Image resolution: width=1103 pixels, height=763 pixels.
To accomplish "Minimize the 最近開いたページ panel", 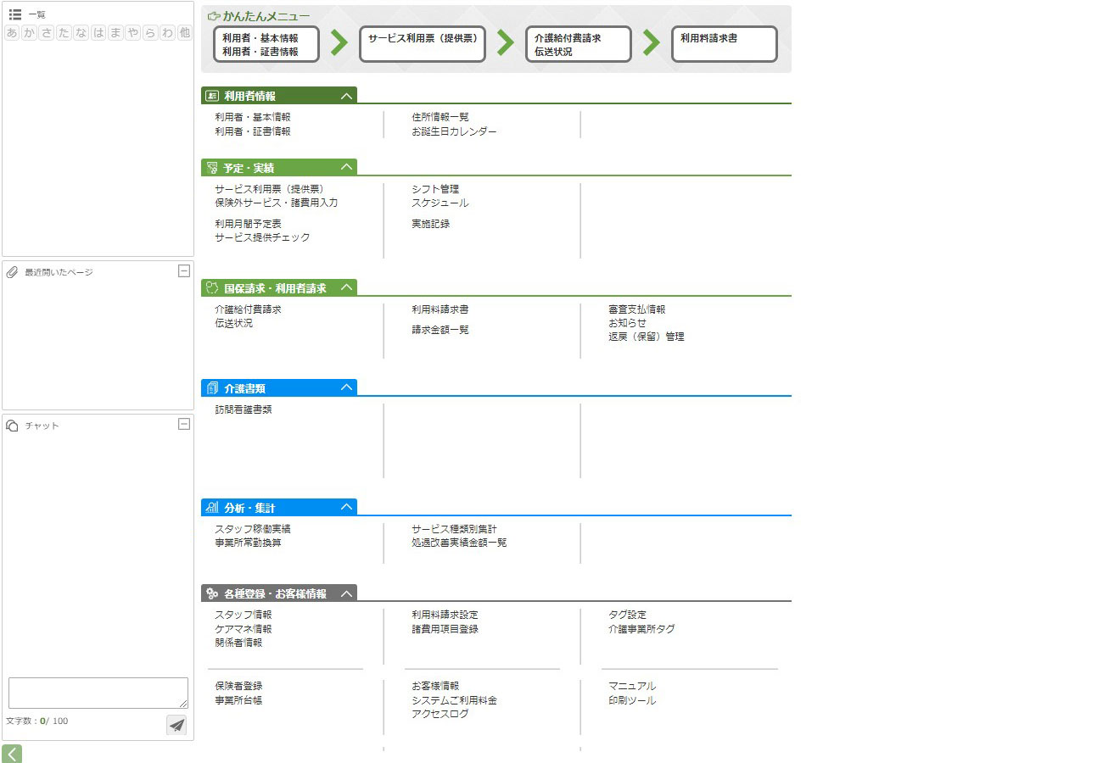I will (x=183, y=271).
